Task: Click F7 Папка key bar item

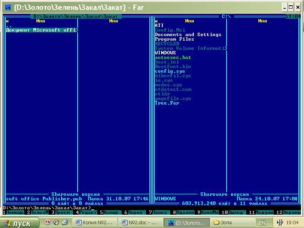Action: coord(159,212)
